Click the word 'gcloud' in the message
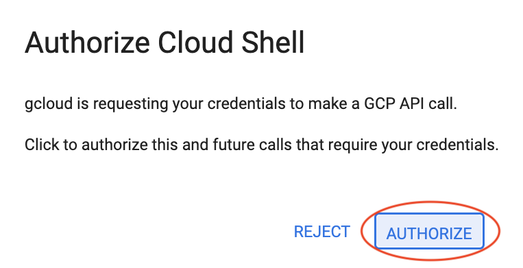This screenshot has width=523, height=268. [x=49, y=104]
